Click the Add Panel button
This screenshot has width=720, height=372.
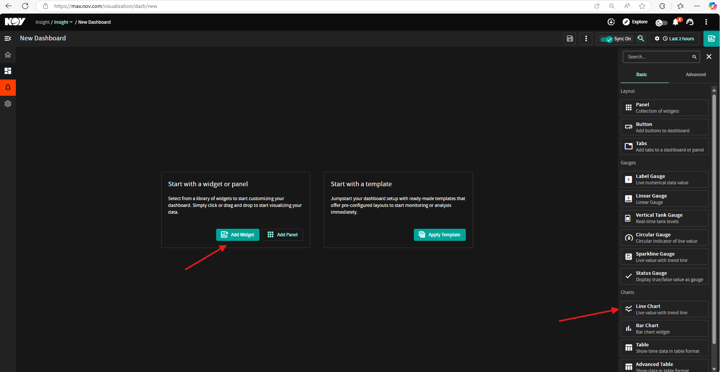click(282, 235)
